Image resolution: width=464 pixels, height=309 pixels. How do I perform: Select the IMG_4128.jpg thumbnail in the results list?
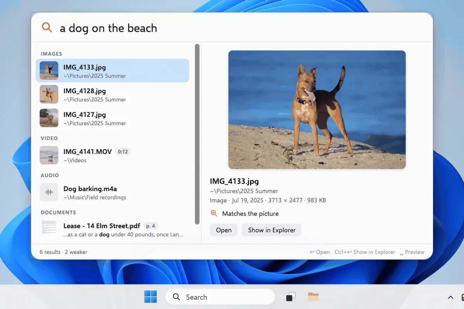(49, 94)
